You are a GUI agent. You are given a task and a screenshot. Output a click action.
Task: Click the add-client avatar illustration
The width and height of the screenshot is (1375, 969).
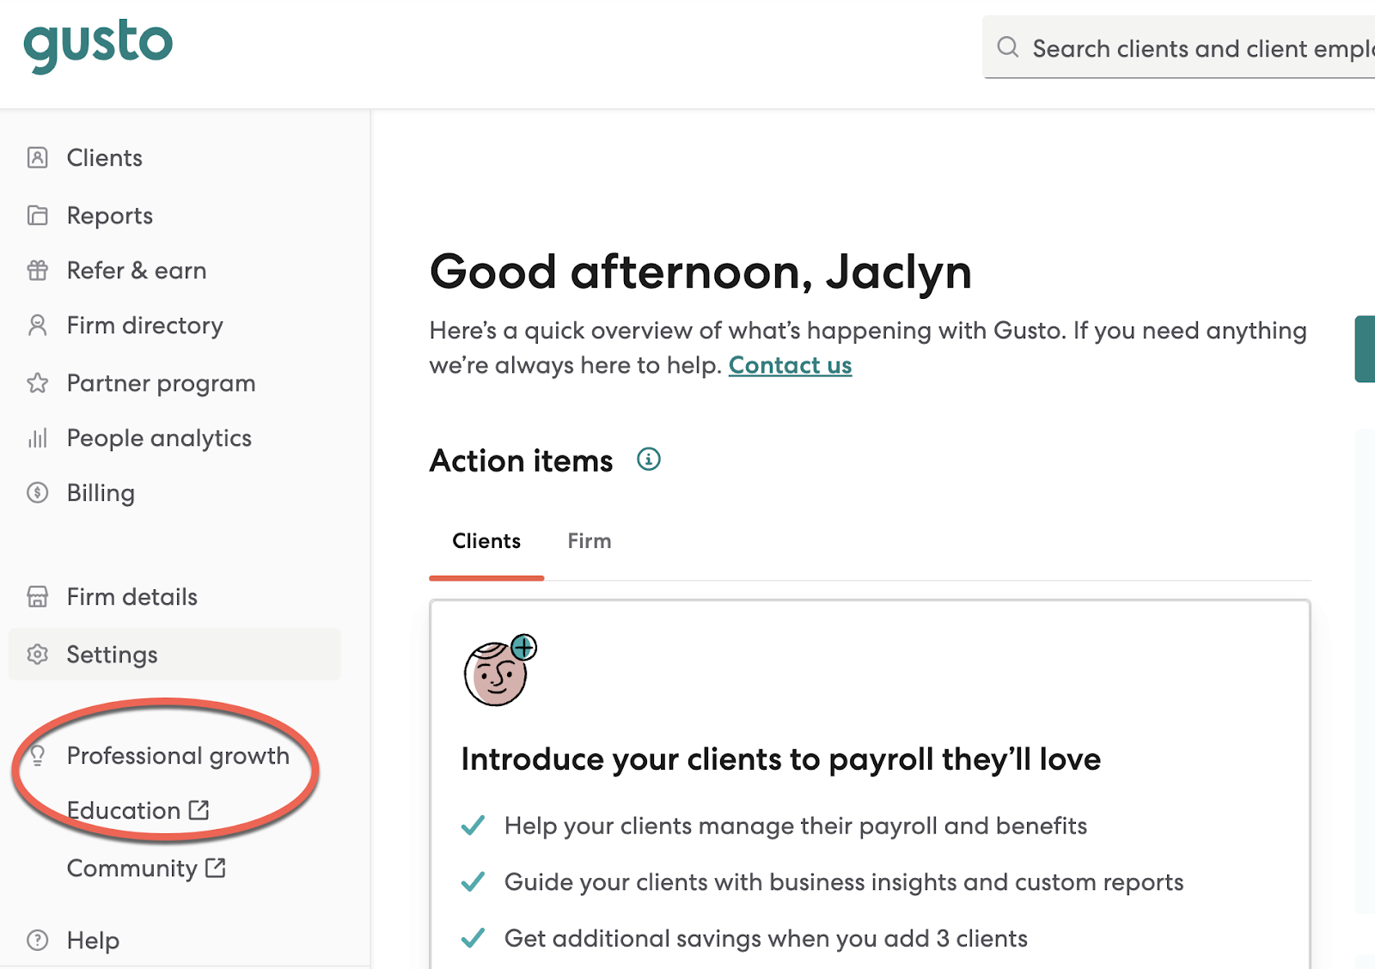(499, 672)
